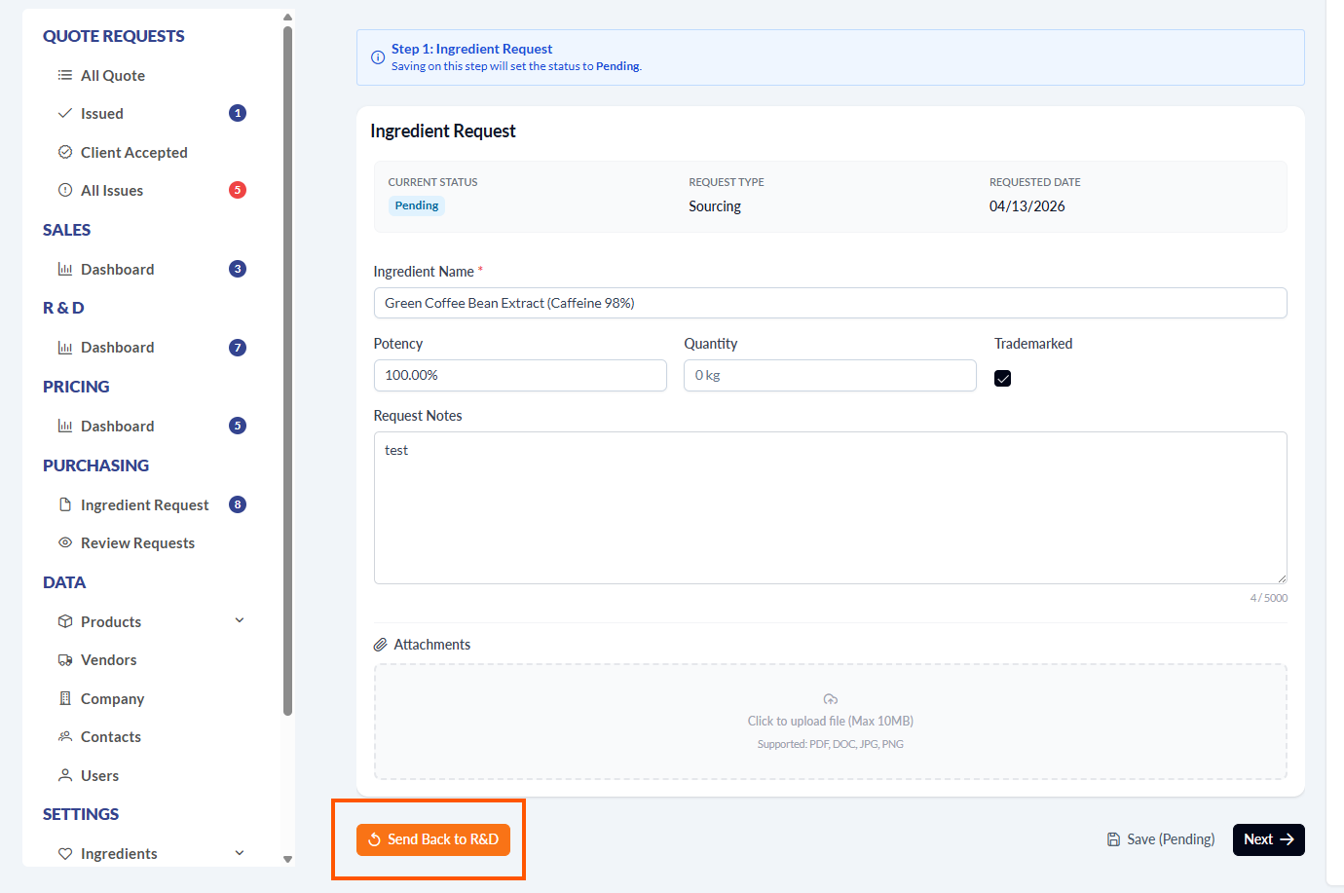Click the Pricing Dashboard chart icon
Viewport: 1344px width, 893px height.
point(65,426)
